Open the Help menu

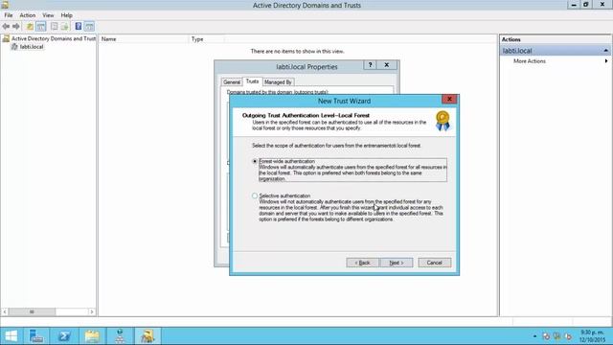pos(66,15)
